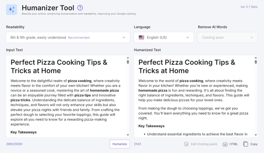Click the Input Text scrollbar up arrow
Viewport: 264px width, 153px height.
pos(128,58)
